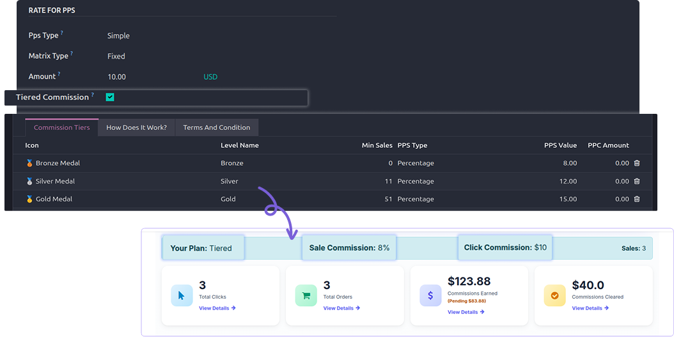The width and height of the screenshot is (674, 337).
Task: Click the Bronze Medal icon
Action: click(x=29, y=163)
